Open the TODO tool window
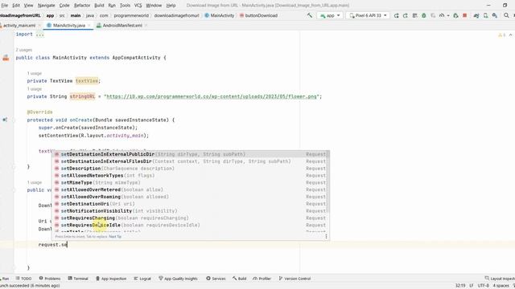Image resolution: width=515 pixels, height=289 pixels. click(23, 279)
